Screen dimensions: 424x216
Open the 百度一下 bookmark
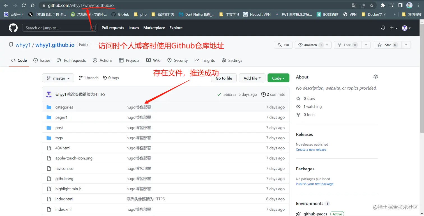click(x=14, y=14)
